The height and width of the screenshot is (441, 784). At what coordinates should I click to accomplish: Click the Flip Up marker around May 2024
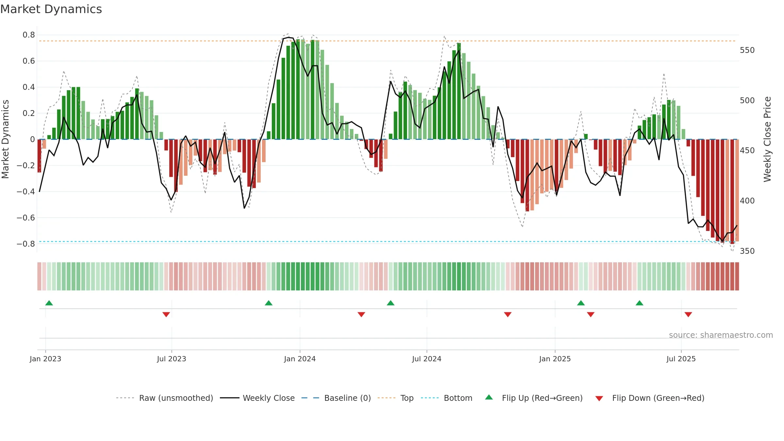pos(391,303)
